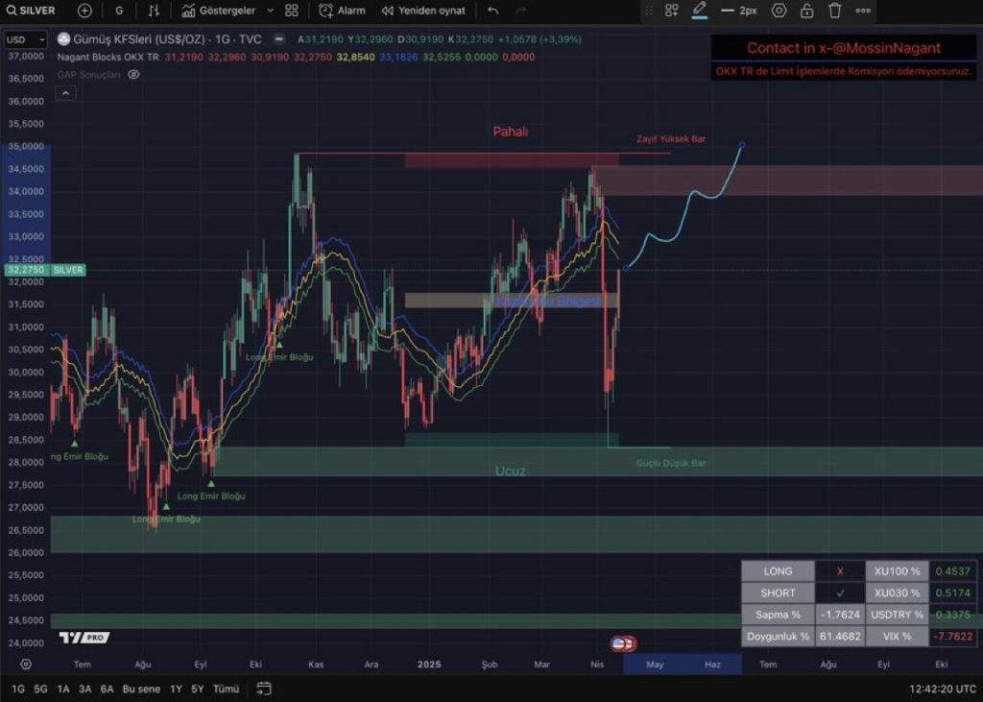Select the Ucuz zone label
Viewport: 983px width, 702px height.
(x=511, y=472)
